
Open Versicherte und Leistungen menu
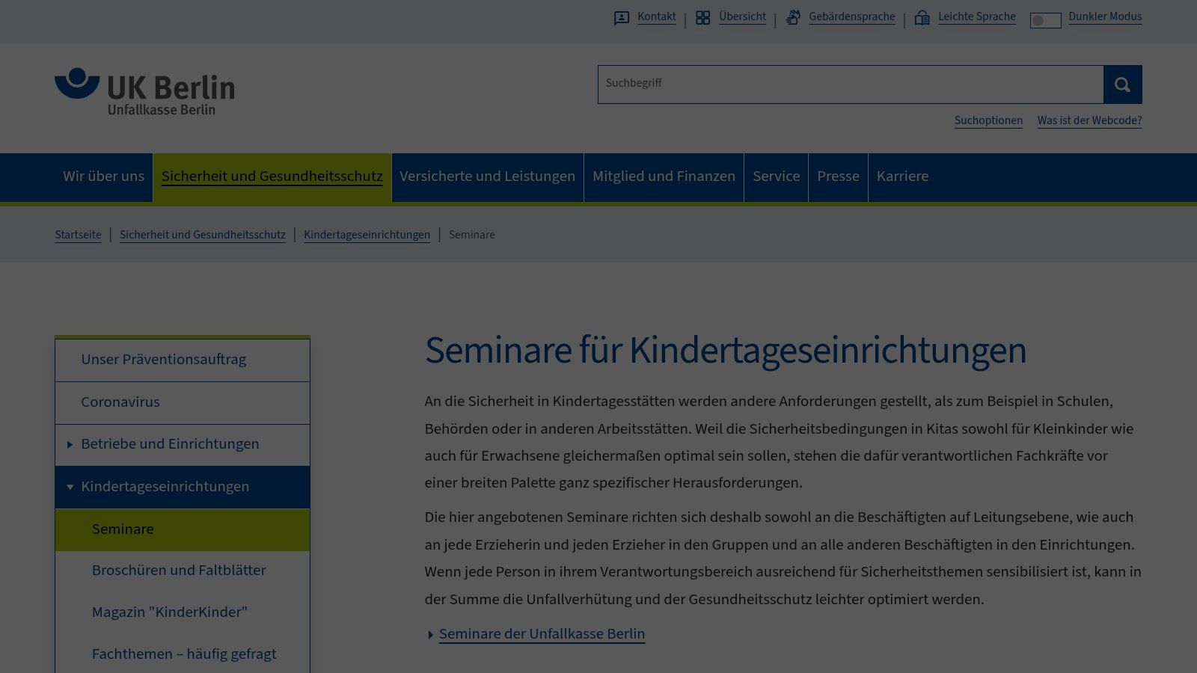coord(487,177)
